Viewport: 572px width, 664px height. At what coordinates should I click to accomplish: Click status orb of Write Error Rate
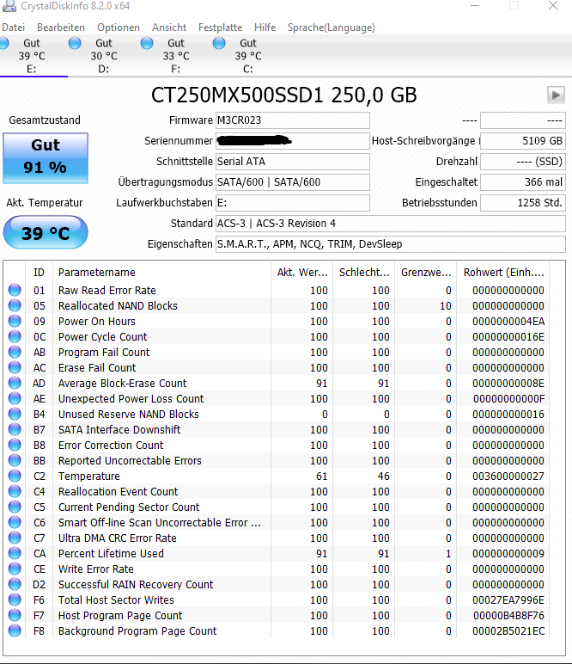[x=15, y=569]
